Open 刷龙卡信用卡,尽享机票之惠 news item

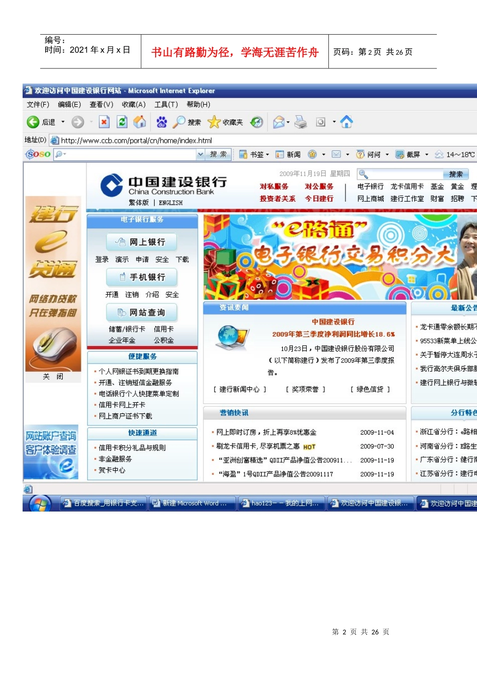pyautogui.click(x=258, y=446)
